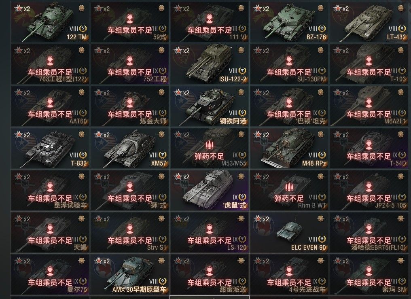Click the crew shortage icon on 59式
Viewport: 411px width, 299px height.
point(129,18)
